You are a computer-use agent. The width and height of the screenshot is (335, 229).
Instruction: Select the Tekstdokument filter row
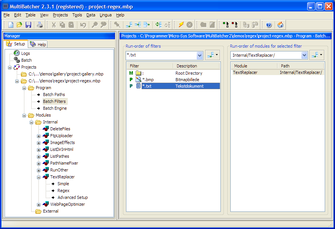[x=174, y=86]
